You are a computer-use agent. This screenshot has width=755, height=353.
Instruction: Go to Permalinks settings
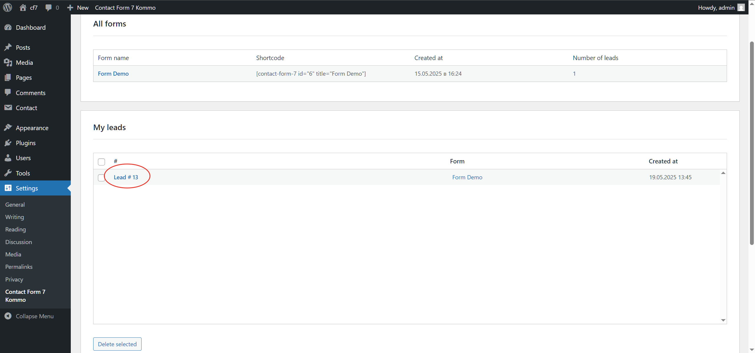[19, 266]
